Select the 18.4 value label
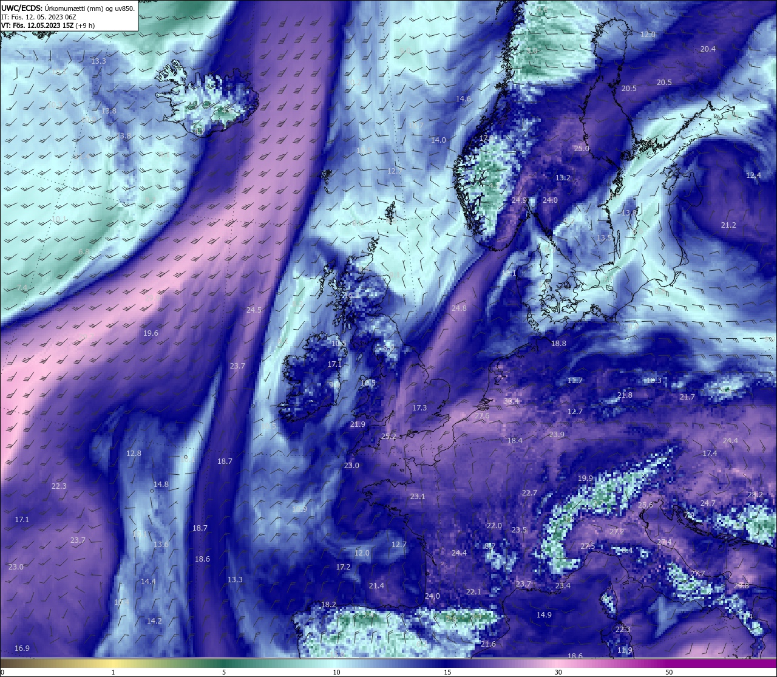 515,441
